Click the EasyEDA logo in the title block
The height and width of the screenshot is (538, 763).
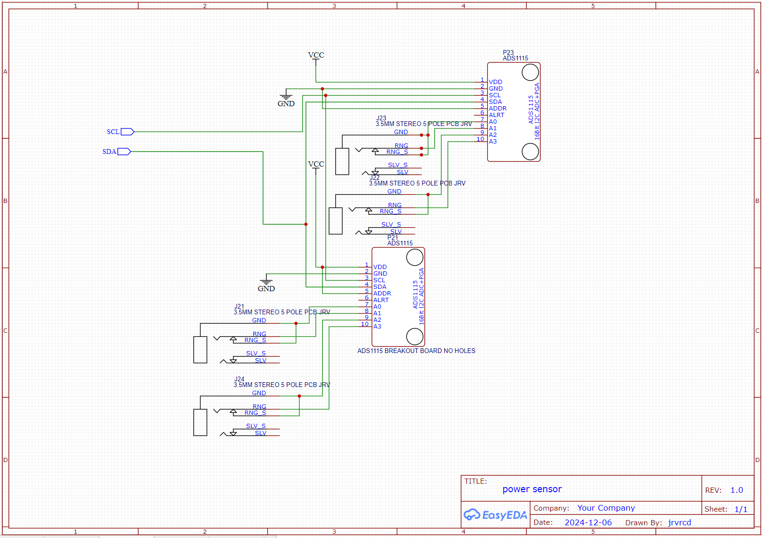coord(495,515)
